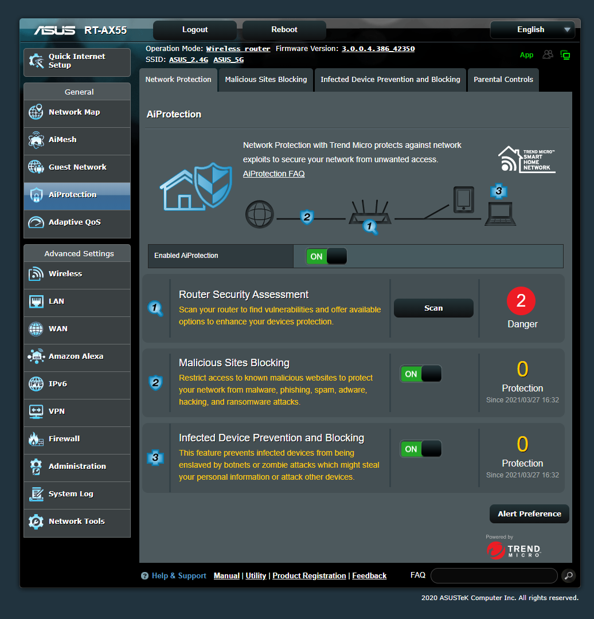Click firmware version 3.0.0.4.386_42350 link
The width and height of the screenshot is (594, 619).
pyautogui.click(x=378, y=49)
